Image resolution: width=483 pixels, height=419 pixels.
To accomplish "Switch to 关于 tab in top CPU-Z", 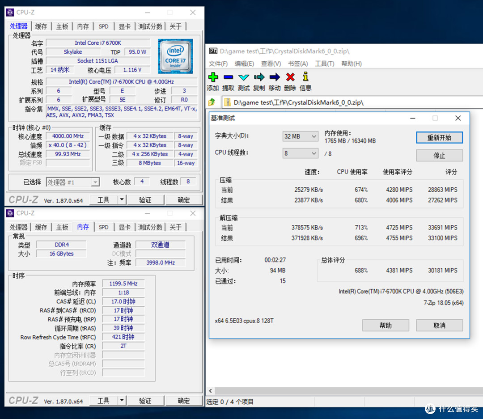I will (175, 26).
